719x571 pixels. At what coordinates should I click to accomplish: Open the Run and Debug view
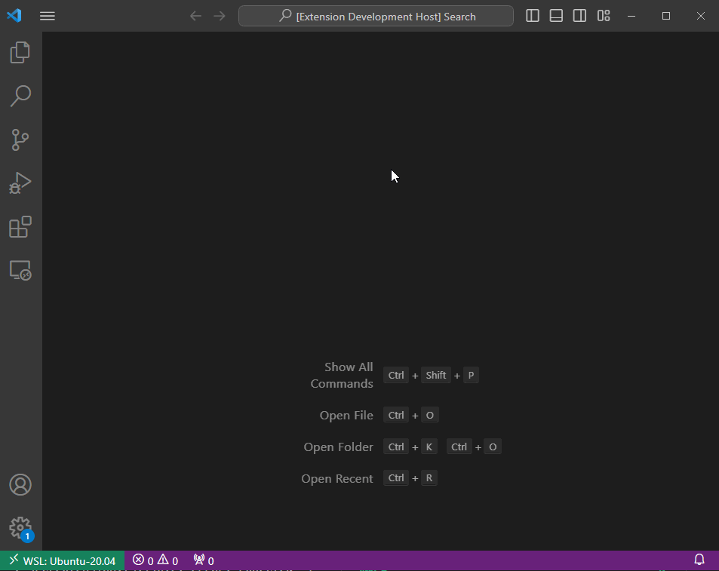tap(20, 183)
